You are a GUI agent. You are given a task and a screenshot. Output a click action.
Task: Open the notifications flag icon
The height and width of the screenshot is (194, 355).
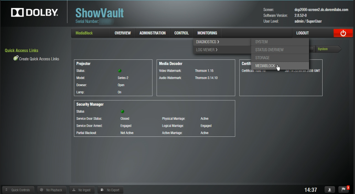click(344, 190)
